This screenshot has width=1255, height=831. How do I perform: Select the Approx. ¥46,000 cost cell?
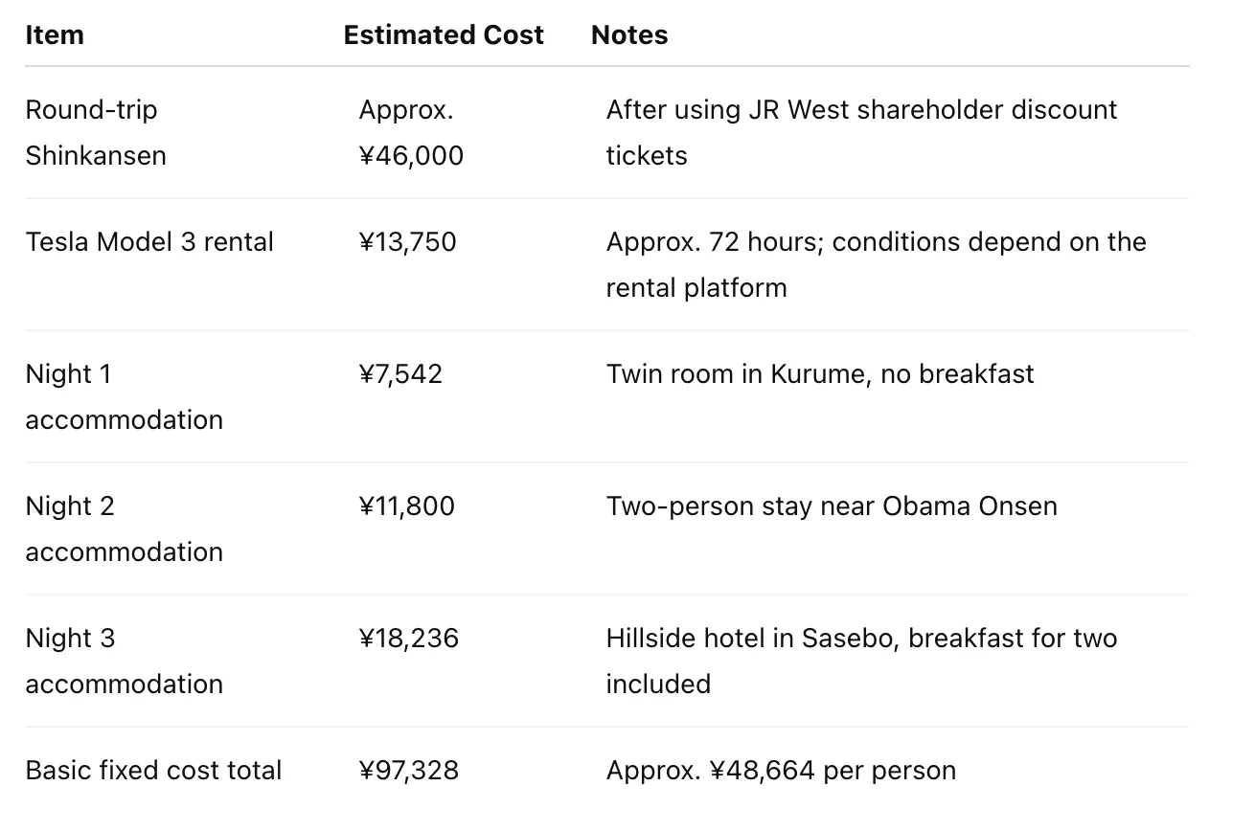[x=411, y=132]
